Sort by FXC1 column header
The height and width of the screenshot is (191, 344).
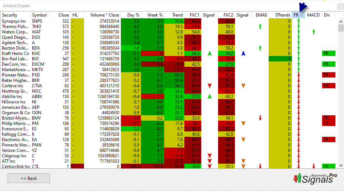[x=193, y=15]
